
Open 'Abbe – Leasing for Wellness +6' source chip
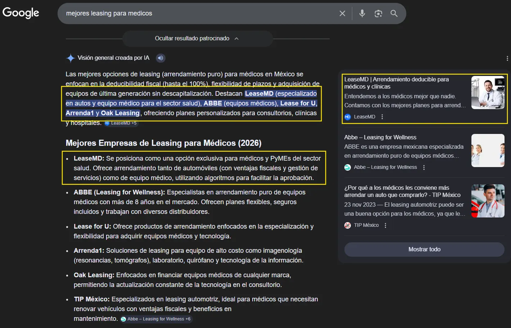(156, 319)
